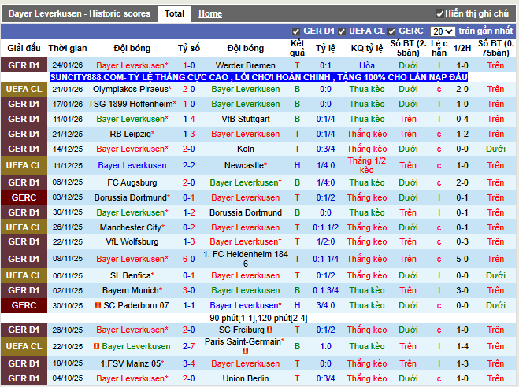
Task: Click the 1-0 score versus Werder Bremen
Action: (x=189, y=65)
